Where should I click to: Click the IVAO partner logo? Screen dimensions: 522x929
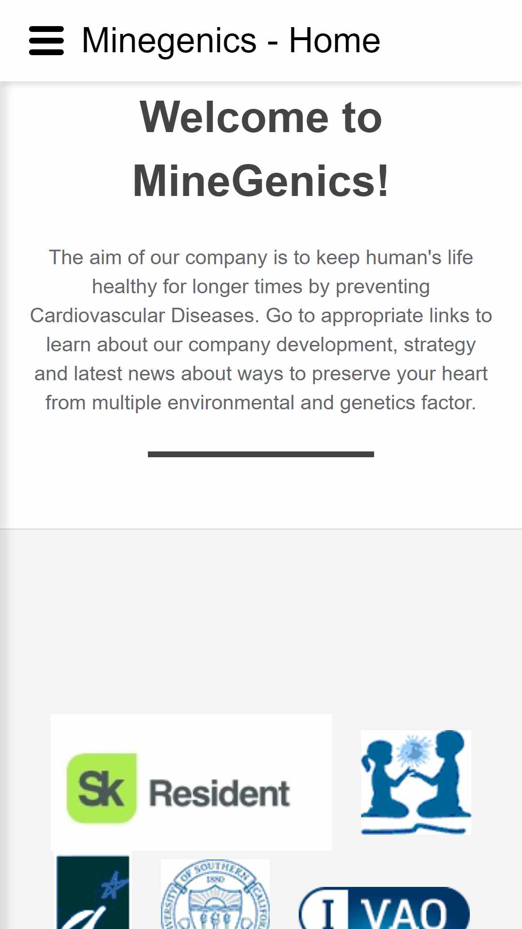[384, 908]
